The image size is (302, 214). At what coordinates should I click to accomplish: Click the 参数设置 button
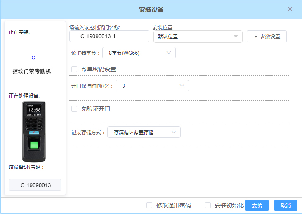(267, 36)
